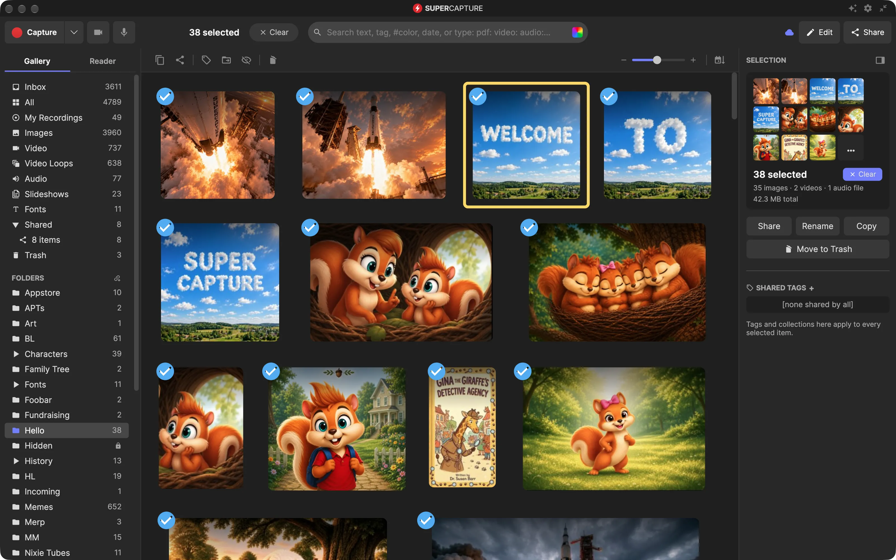Open folder link options icon next to FOLDERS
Image resolution: width=896 pixels, height=560 pixels.
pyautogui.click(x=117, y=278)
